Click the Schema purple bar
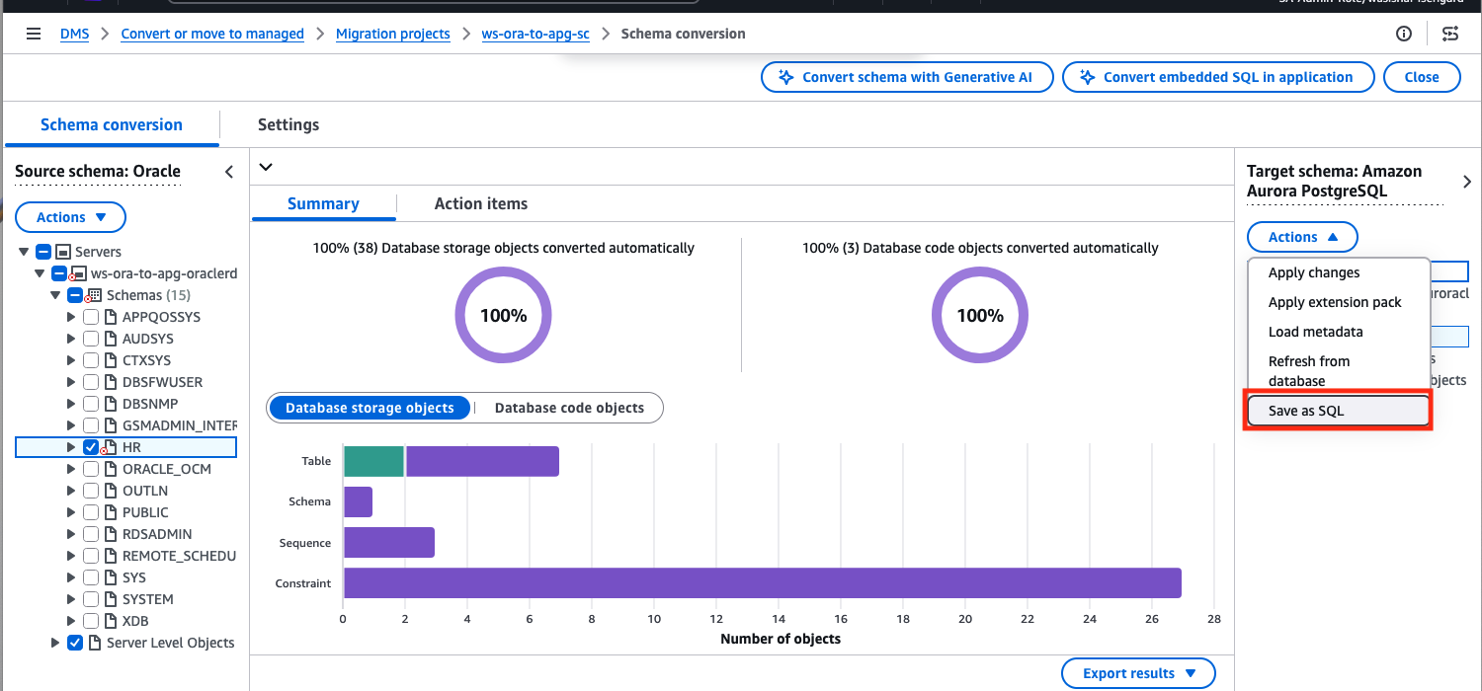Screen dimensions: 1482x691 coord(358,501)
